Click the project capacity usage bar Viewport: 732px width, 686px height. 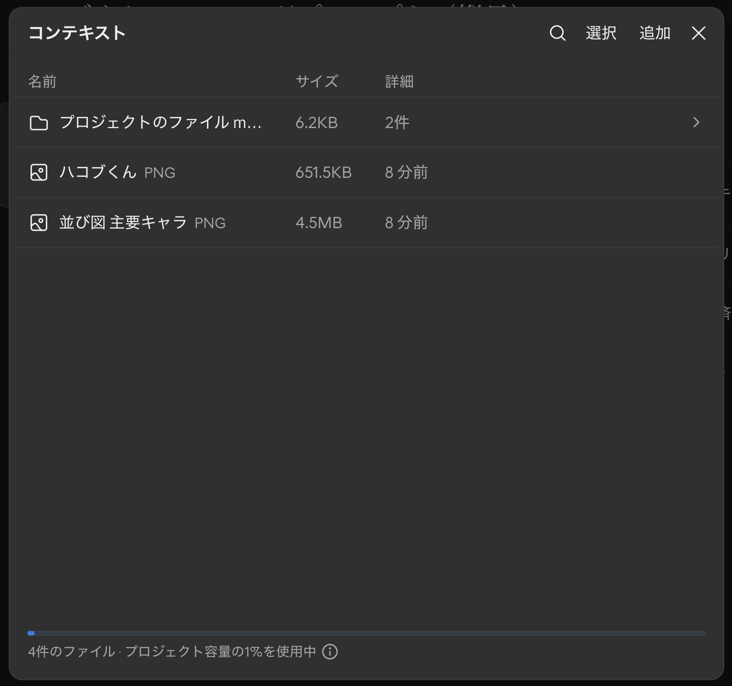[367, 633]
